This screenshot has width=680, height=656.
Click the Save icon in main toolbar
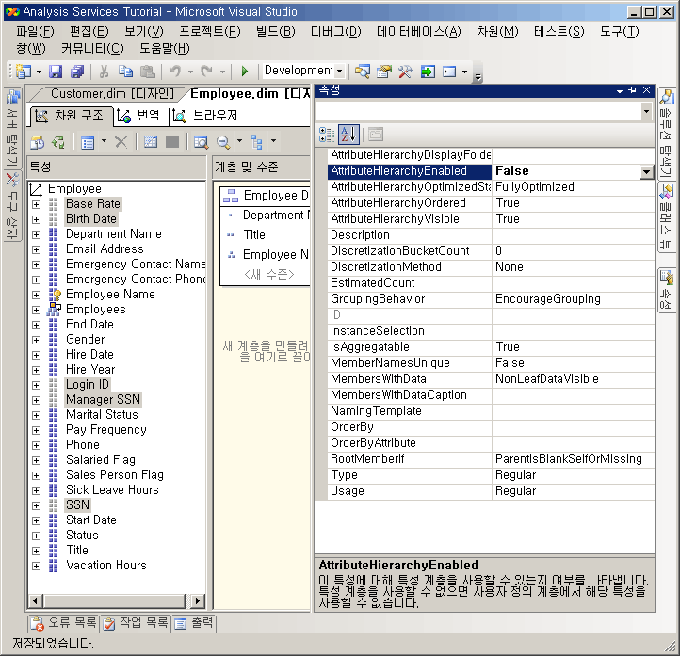[x=56, y=72]
